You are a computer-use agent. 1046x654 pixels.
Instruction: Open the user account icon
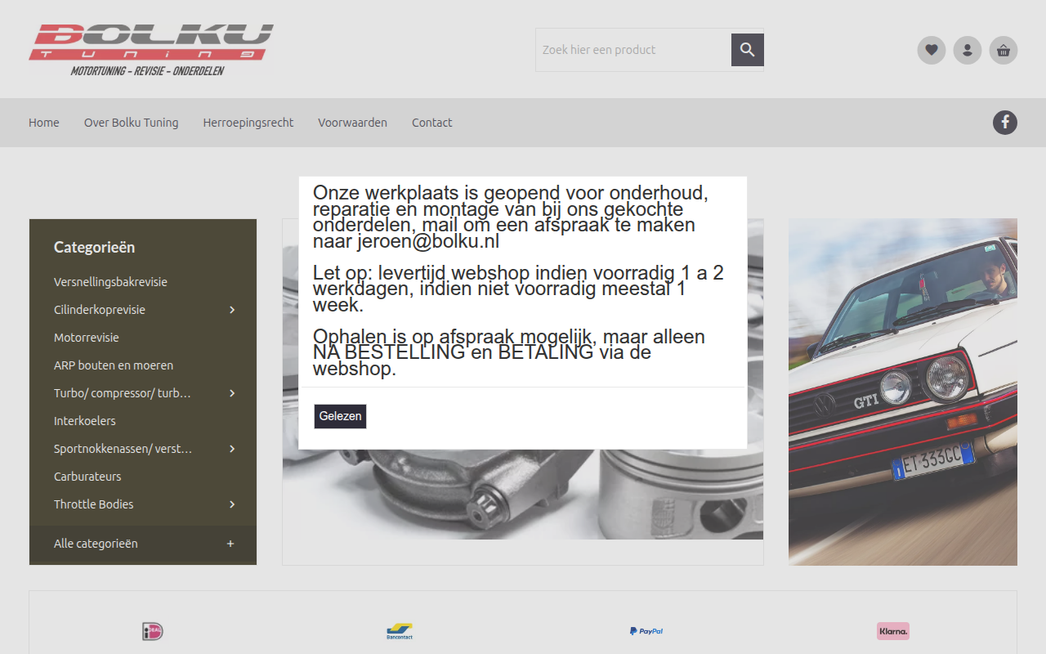[968, 51]
